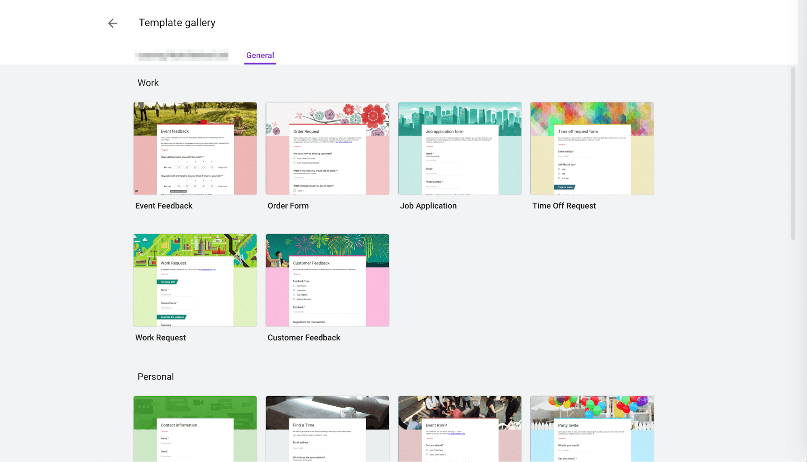Screen dimensions: 807x462
Task: Click the back arrow navigation icon
Action: pyautogui.click(x=113, y=22)
